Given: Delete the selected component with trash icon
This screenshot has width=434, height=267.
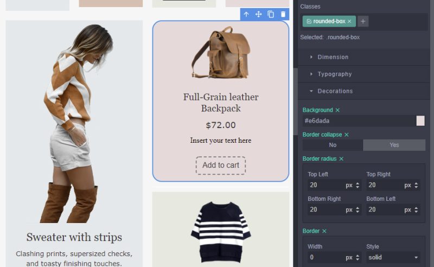Looking at the screenshot, I should (x=283, y=14).
